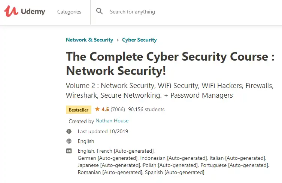Viewport: 282px width, 183px height.
Task: Open the Categories menu
Action: [x=69, y=12]
